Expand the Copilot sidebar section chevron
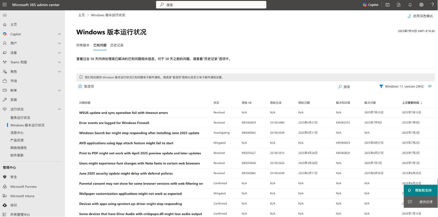 click(60, 34)
